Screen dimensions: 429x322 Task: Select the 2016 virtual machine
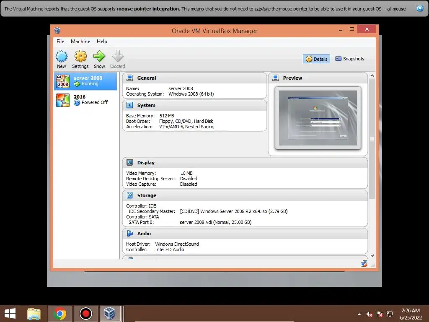click(85, 100)
